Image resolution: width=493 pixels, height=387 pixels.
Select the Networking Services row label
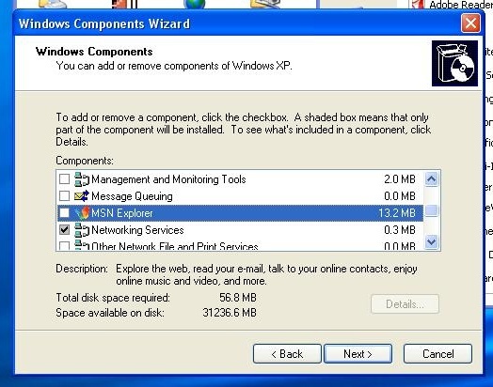click(137, 230)
